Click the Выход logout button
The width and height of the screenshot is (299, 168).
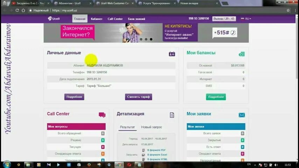point(224,19)
